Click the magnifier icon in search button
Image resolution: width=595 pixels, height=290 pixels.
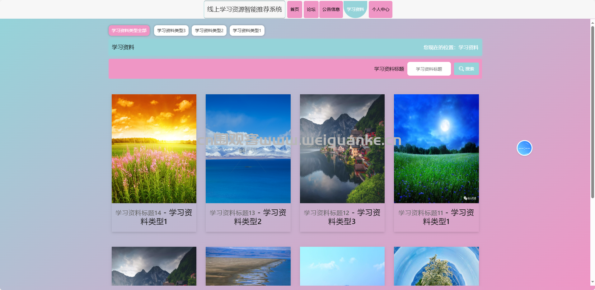461,69
